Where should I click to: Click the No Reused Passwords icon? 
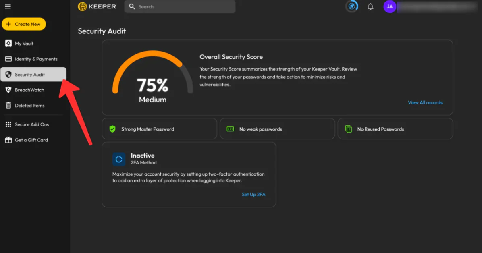point(348,129)
